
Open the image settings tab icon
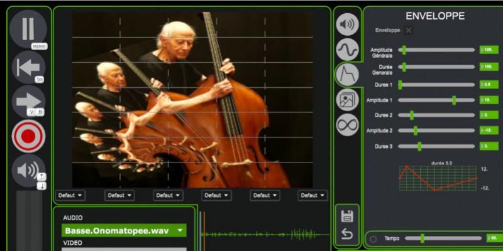pos(347,100)
